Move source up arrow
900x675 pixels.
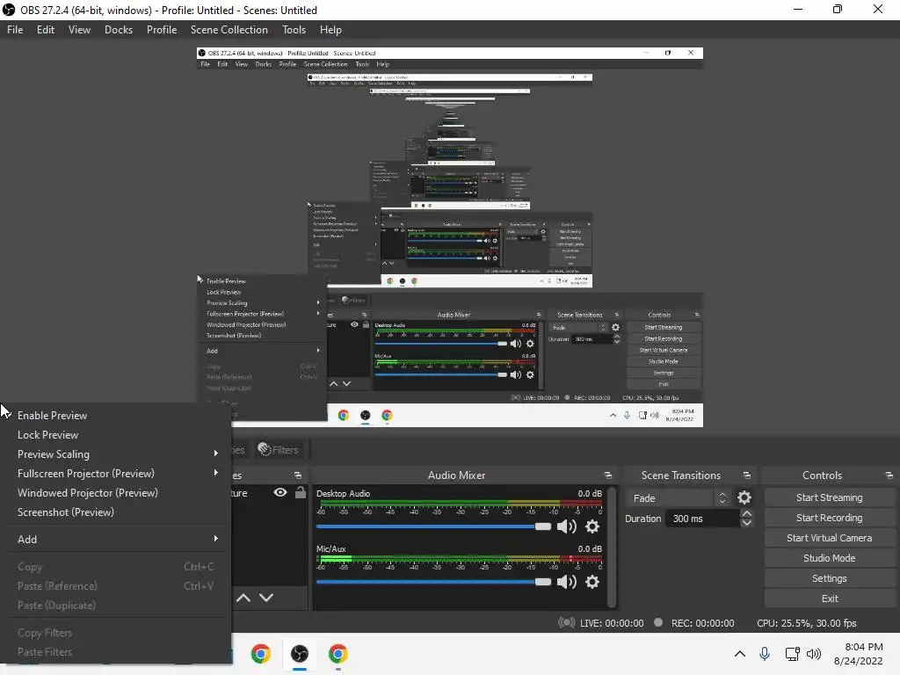(x=243, y=598)
